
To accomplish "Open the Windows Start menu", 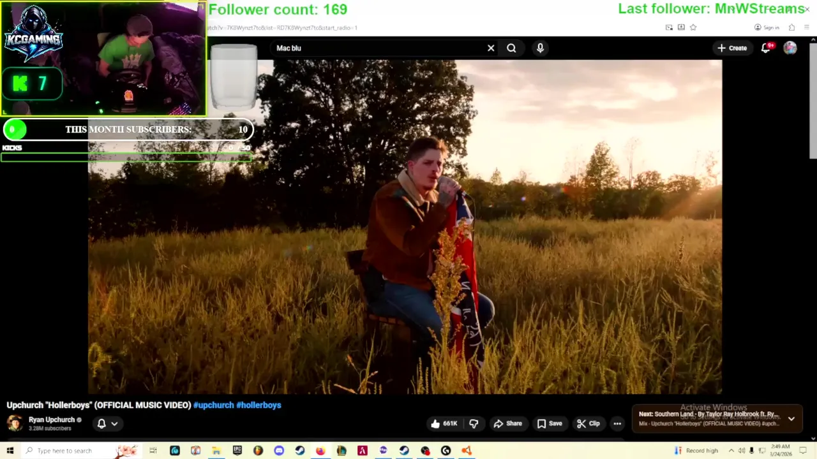I will click(x=10, y=451).
